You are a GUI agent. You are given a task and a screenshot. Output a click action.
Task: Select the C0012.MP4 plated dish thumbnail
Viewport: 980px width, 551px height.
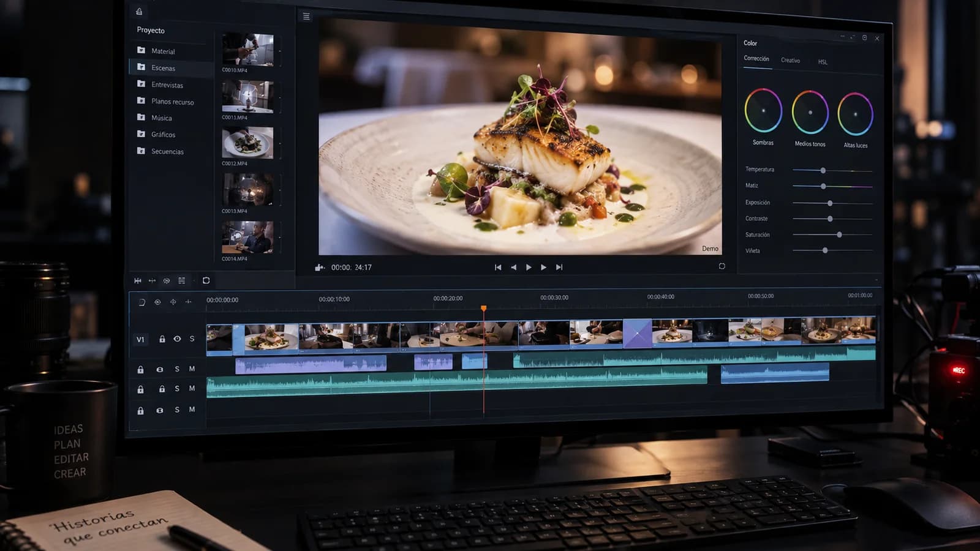(247, 143)
